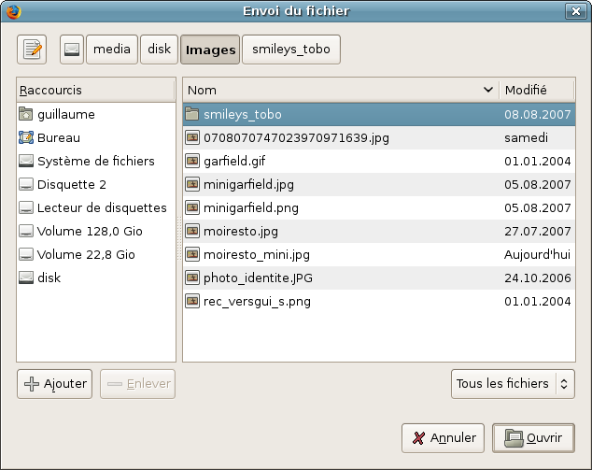The image size is (592, 470).
Task: Go to the media path segment
Action: pyautogui.click(x=112, y=50)
